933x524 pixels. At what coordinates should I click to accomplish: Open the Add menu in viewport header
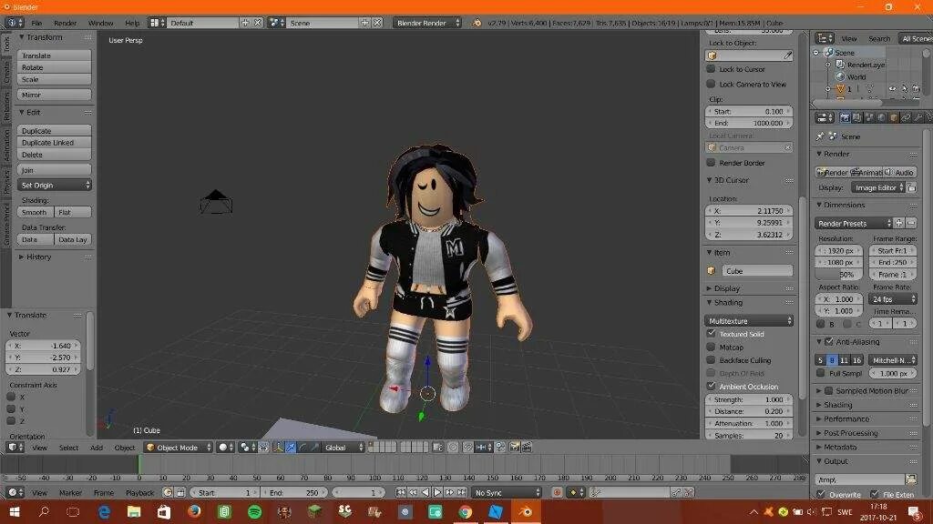(97, 448)
